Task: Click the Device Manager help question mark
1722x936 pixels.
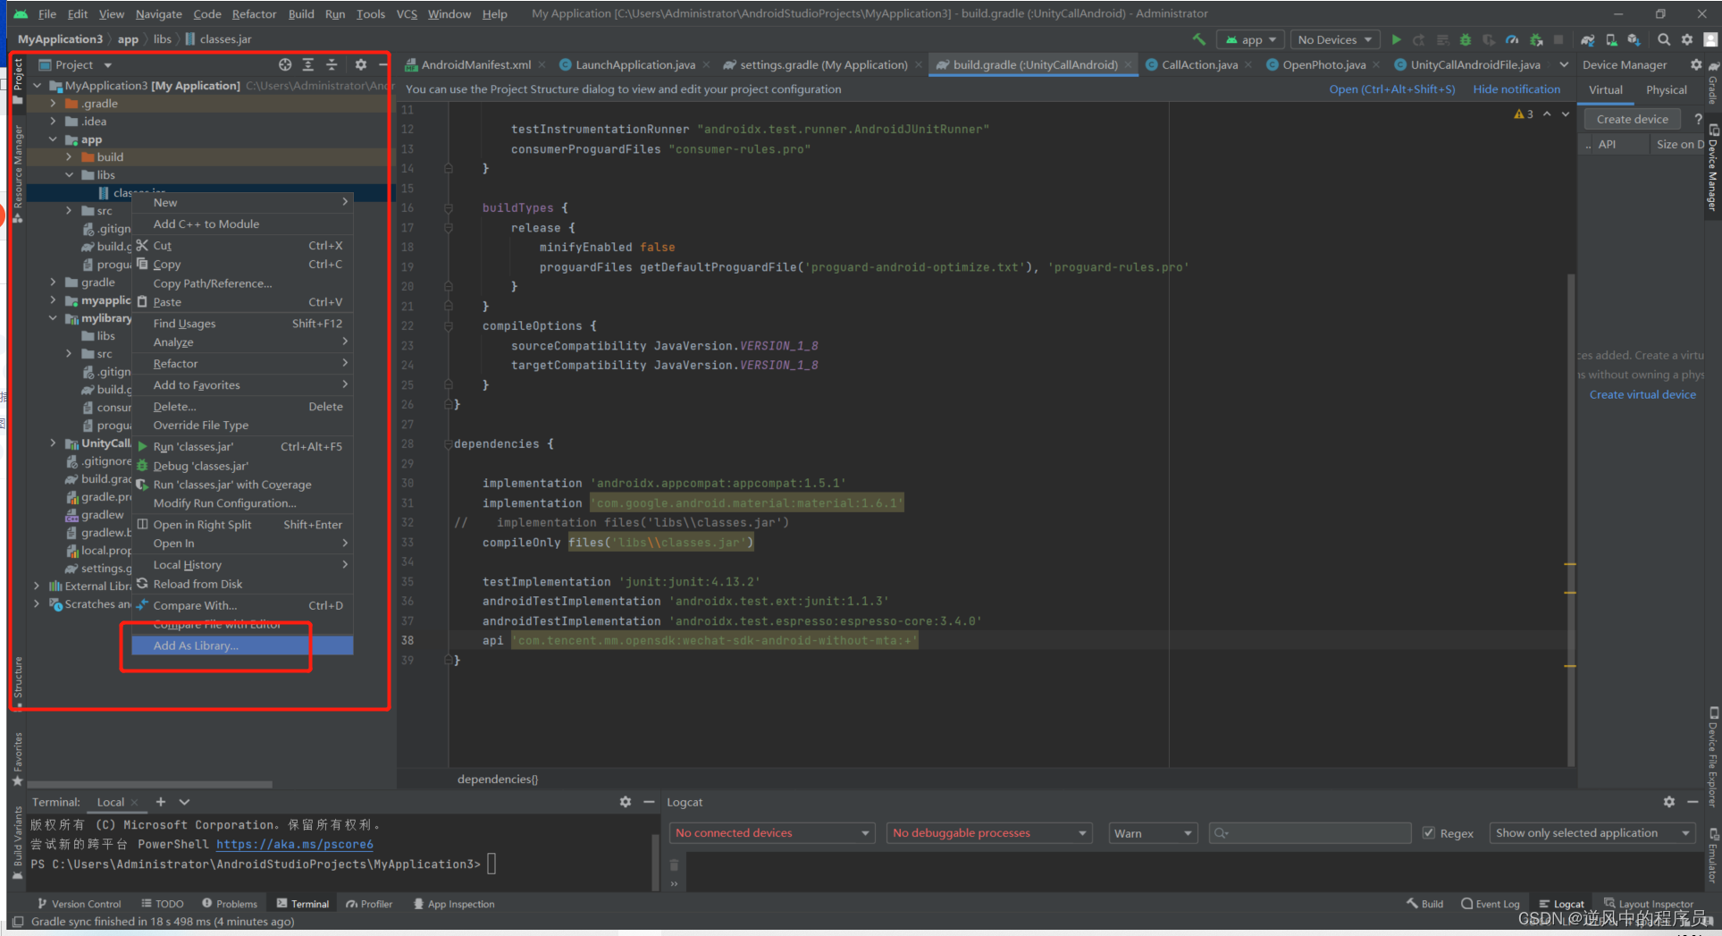Action: coord(1698,119)
